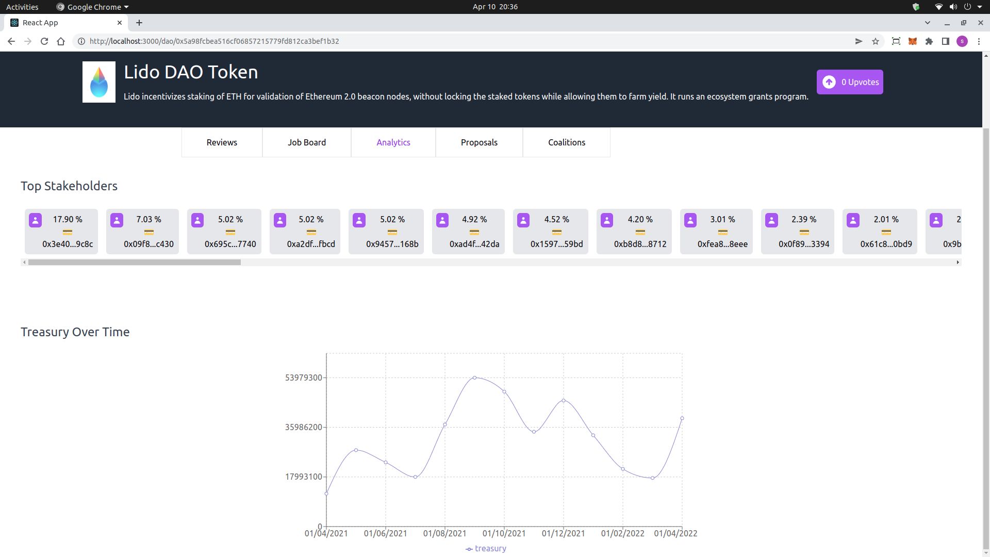Viewport: 990px width, 557px height.
Task: Click address 0xb8d8...8712
Action: point(640,244)
